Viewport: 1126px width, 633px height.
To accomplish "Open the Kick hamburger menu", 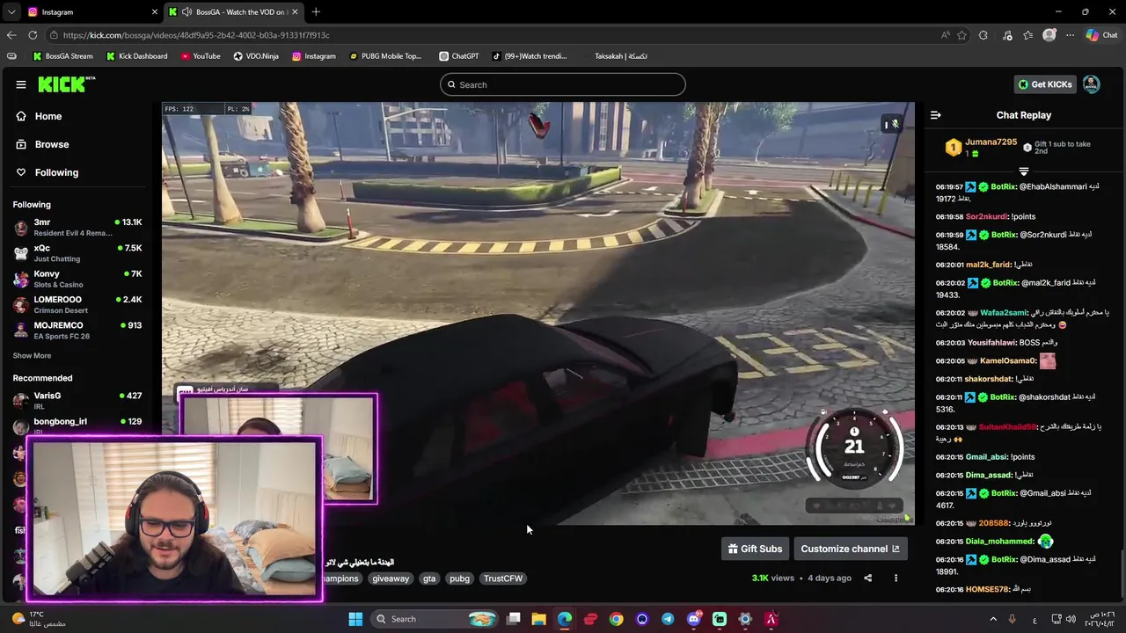I will [x=21, y=84].
